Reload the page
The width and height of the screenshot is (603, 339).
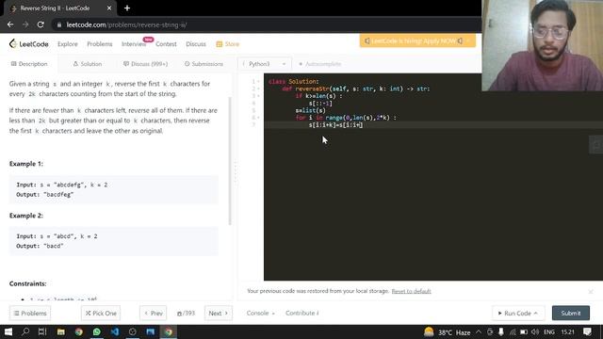pyautogui.click(x=41, y=24)
